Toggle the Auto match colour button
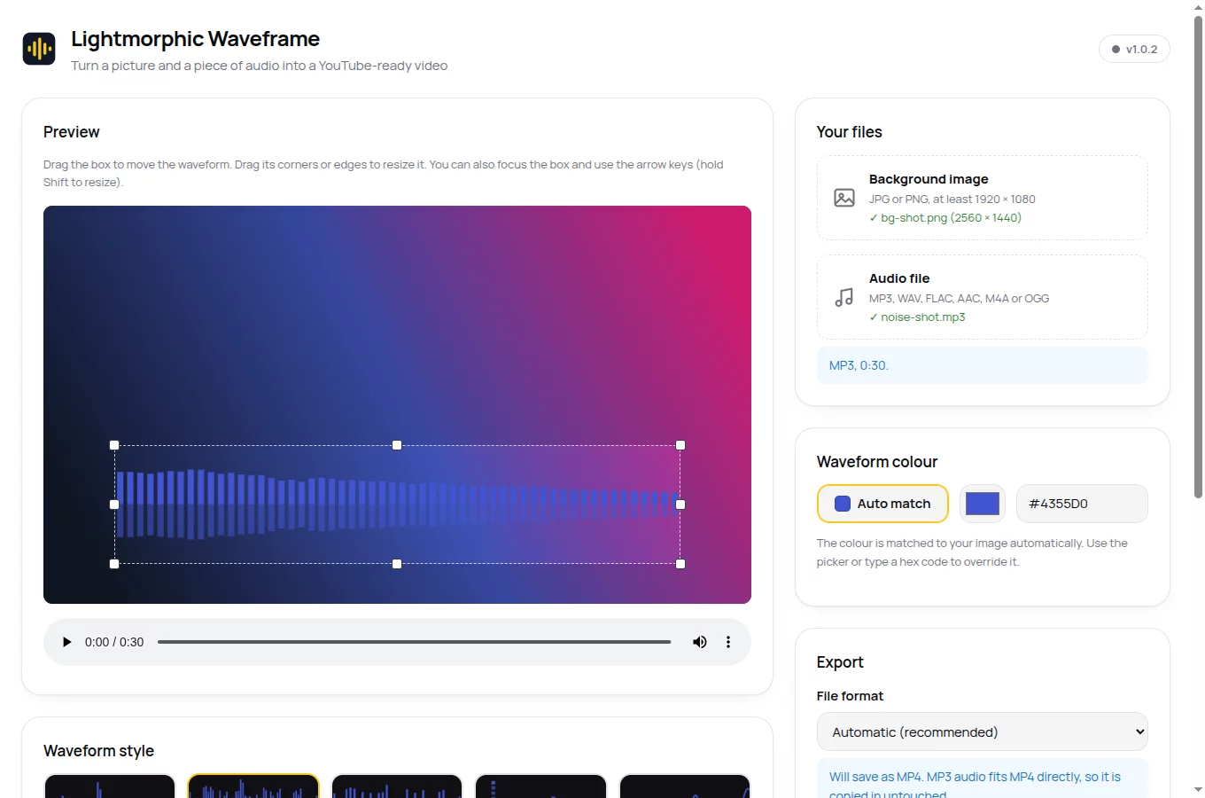The width and height of the screenshot is (1205, 798). coord(882,504)
